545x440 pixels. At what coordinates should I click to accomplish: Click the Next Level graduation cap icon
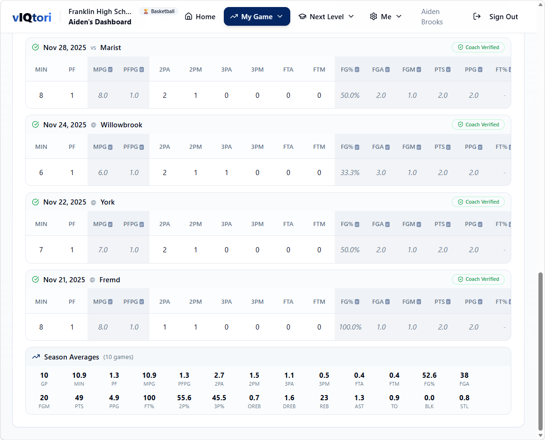302,16
